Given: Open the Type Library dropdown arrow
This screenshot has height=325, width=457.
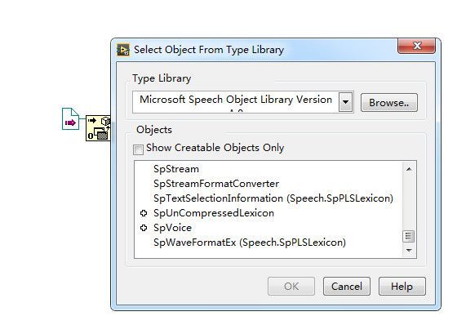Looking at the screenshot, I should coord(346,102).
